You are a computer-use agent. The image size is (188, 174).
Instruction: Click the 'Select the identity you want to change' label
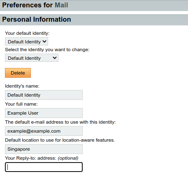[47, 50]
